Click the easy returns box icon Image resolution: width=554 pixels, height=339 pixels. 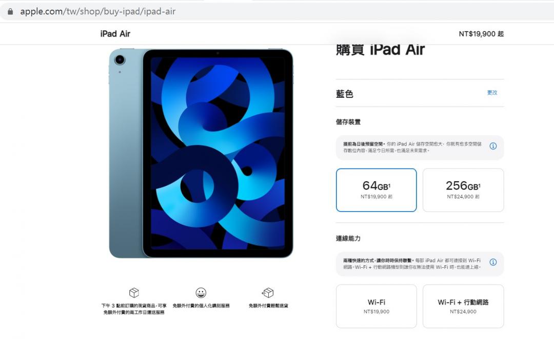268,292
